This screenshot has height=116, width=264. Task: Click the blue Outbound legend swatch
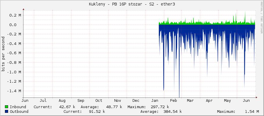7,111
